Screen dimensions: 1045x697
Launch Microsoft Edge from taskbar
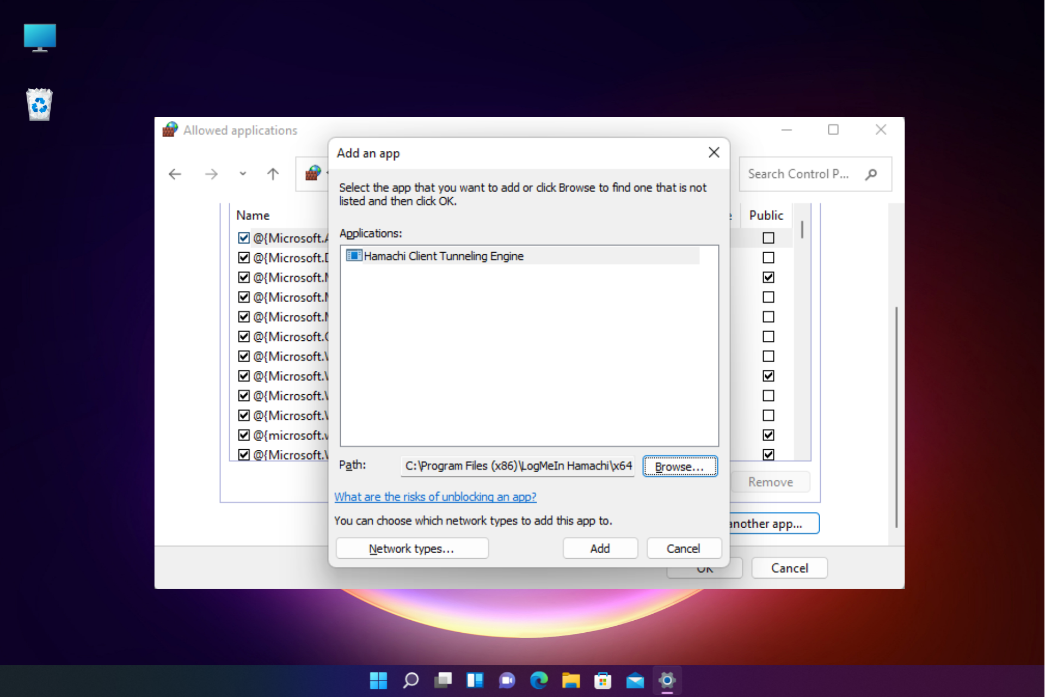point(539,680)
